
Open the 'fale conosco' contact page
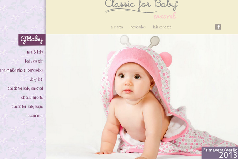pyautogui.click(x=162, y=27)
